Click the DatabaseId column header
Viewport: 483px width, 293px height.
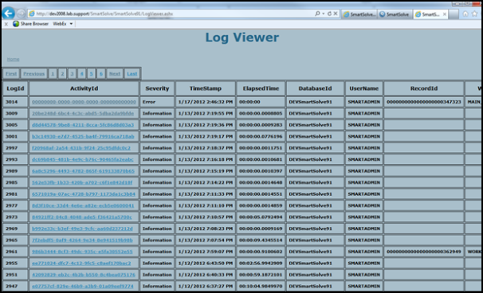point(315,88)
